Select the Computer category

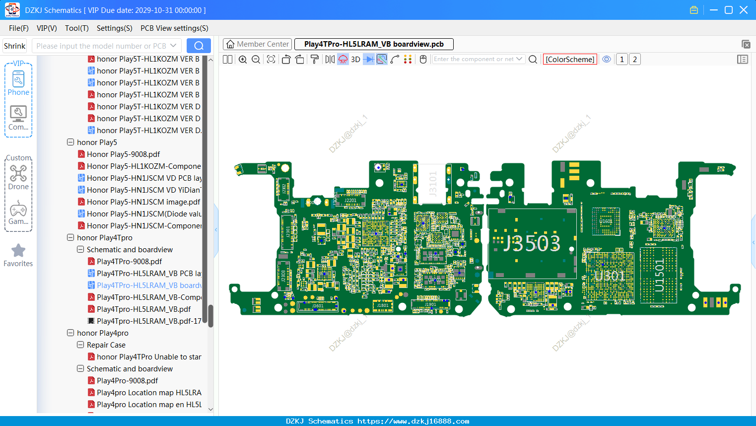pos(18,118)
